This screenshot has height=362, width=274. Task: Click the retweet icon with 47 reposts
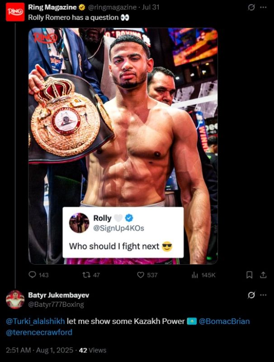86,275
